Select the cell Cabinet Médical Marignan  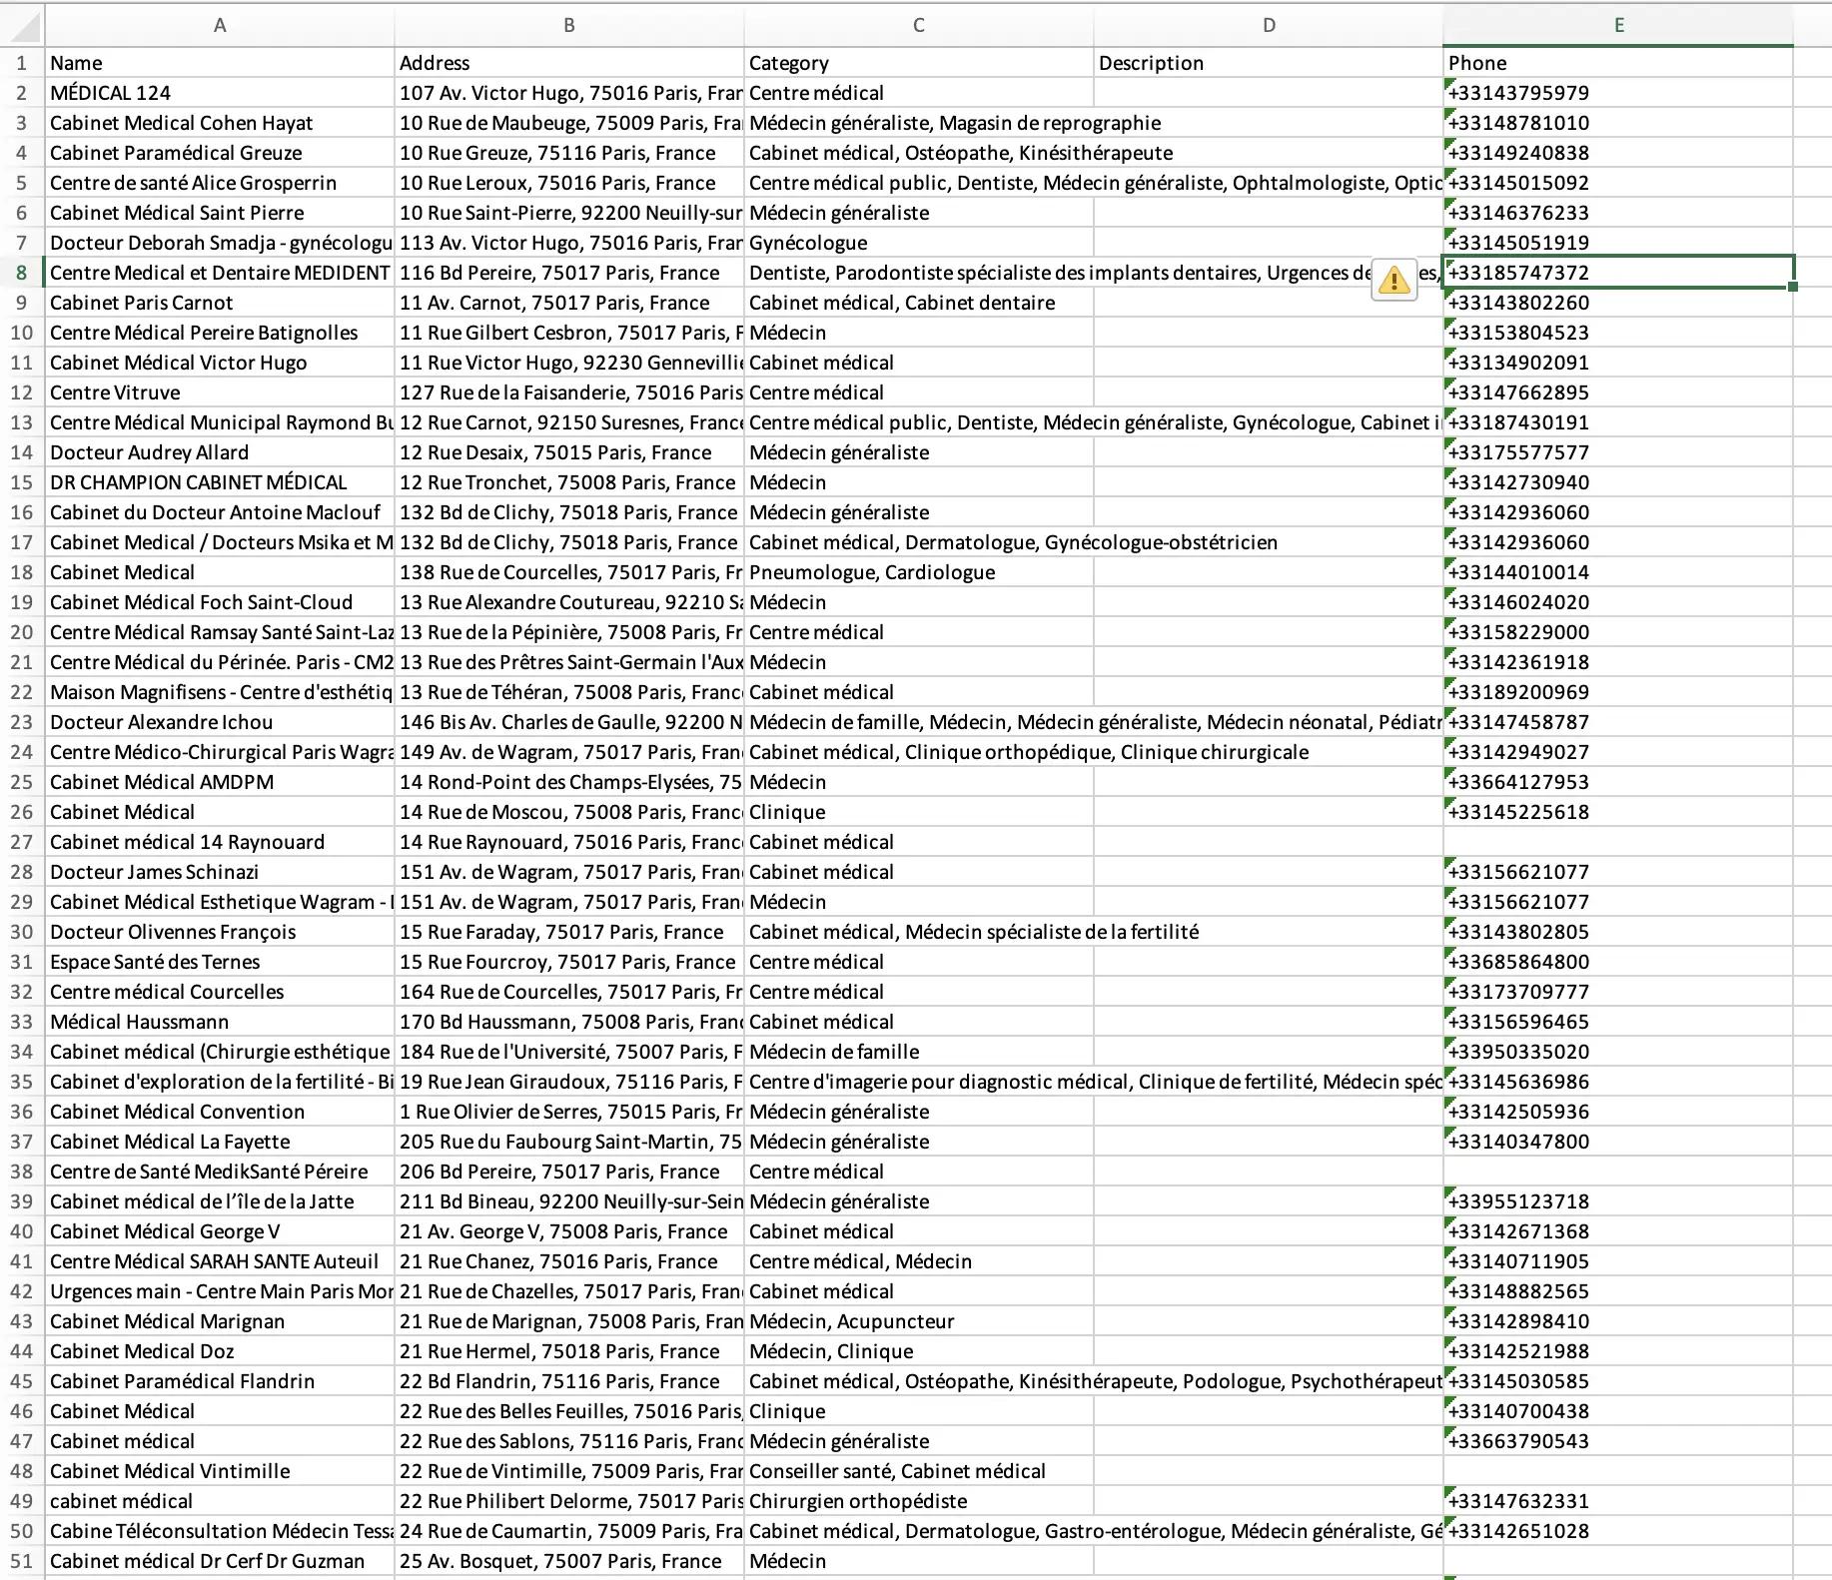click(220, 1321)
